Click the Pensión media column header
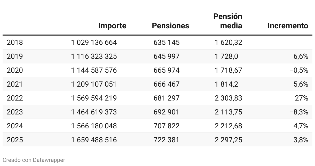Screen dimensions: 315x166 [x=228, y=21]
